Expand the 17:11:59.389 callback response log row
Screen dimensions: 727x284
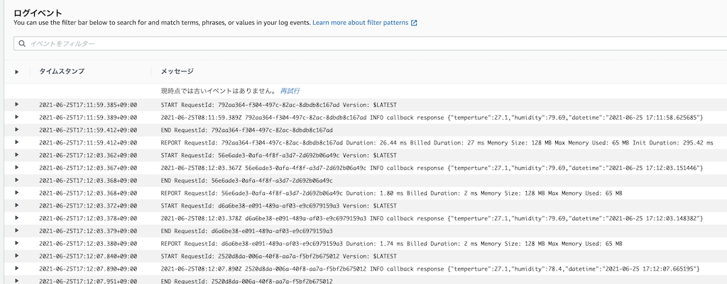pos(17,117)
